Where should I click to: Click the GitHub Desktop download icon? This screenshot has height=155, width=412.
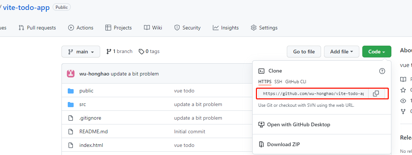(261, 124)
